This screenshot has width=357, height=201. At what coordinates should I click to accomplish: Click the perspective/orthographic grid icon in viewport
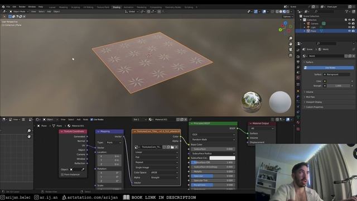tap(291, 55)
